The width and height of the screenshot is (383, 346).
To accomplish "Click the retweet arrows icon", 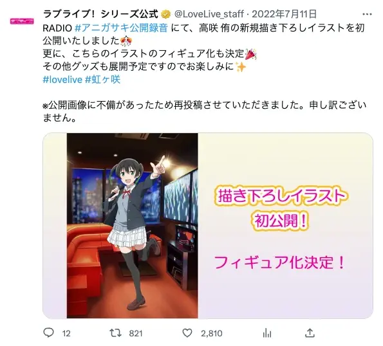I will (115, 333).
